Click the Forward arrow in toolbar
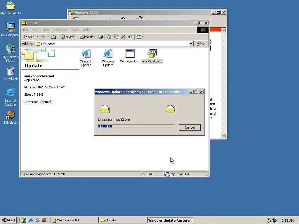299x224 pixels. 43,37
